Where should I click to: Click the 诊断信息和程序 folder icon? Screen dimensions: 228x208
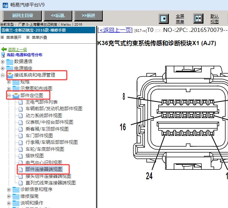[x=16, y=190]
